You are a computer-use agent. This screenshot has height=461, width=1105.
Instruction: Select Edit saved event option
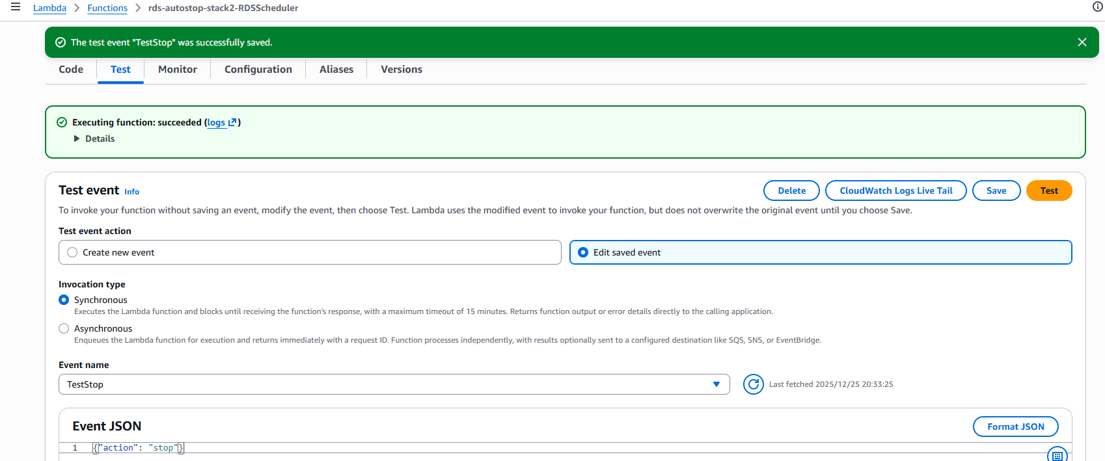pos(821,252)
